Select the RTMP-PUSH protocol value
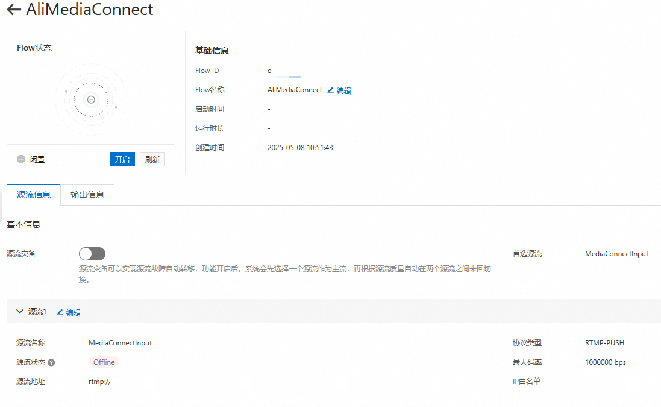661x407 pixels. coord(604,343)
